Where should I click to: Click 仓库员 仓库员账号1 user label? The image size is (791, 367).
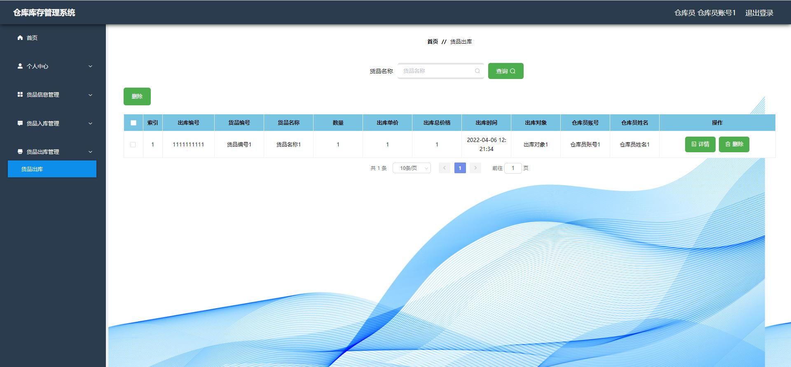(x=705, y=13)
